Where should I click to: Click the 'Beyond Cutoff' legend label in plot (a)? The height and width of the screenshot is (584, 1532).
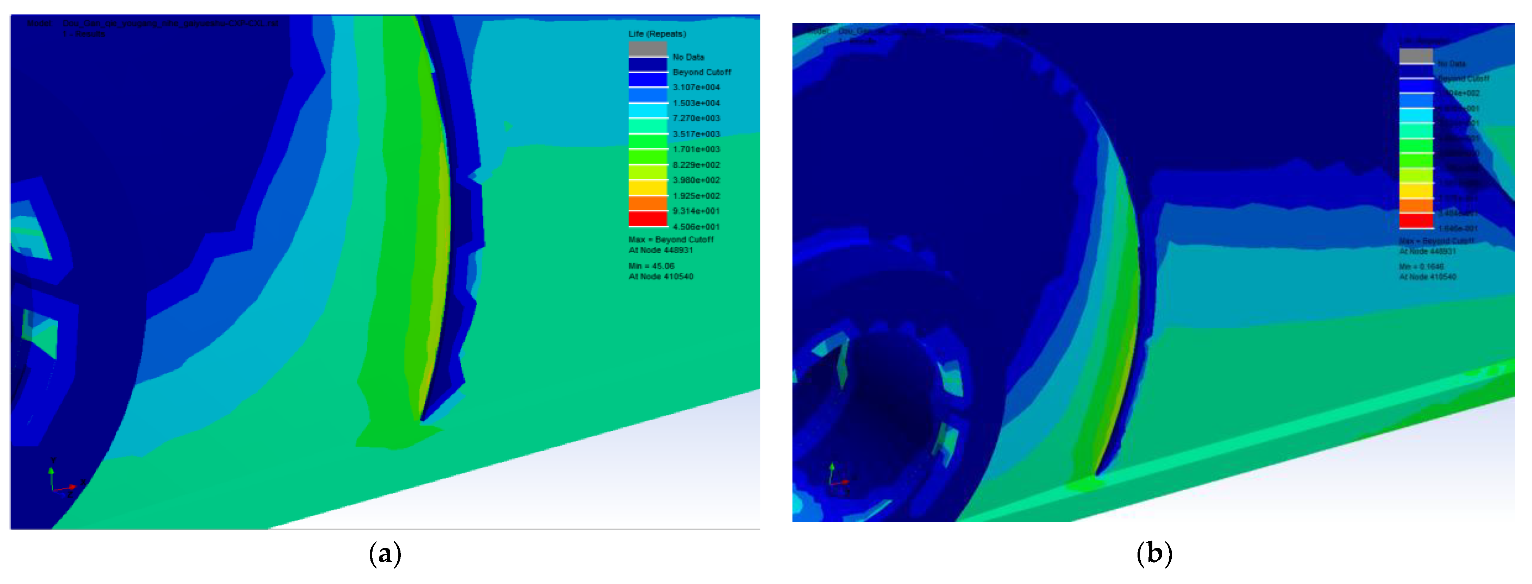coord(702,72)
